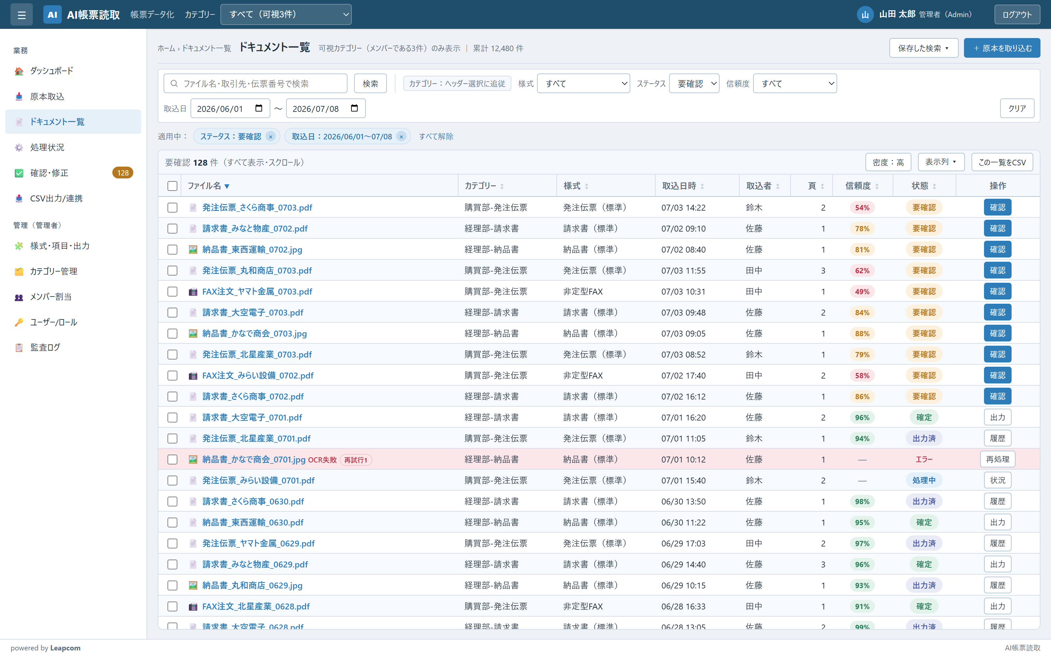1051x656 pixels.
Task: Expand the 保存した検索 menu
Action: [923, 48]
